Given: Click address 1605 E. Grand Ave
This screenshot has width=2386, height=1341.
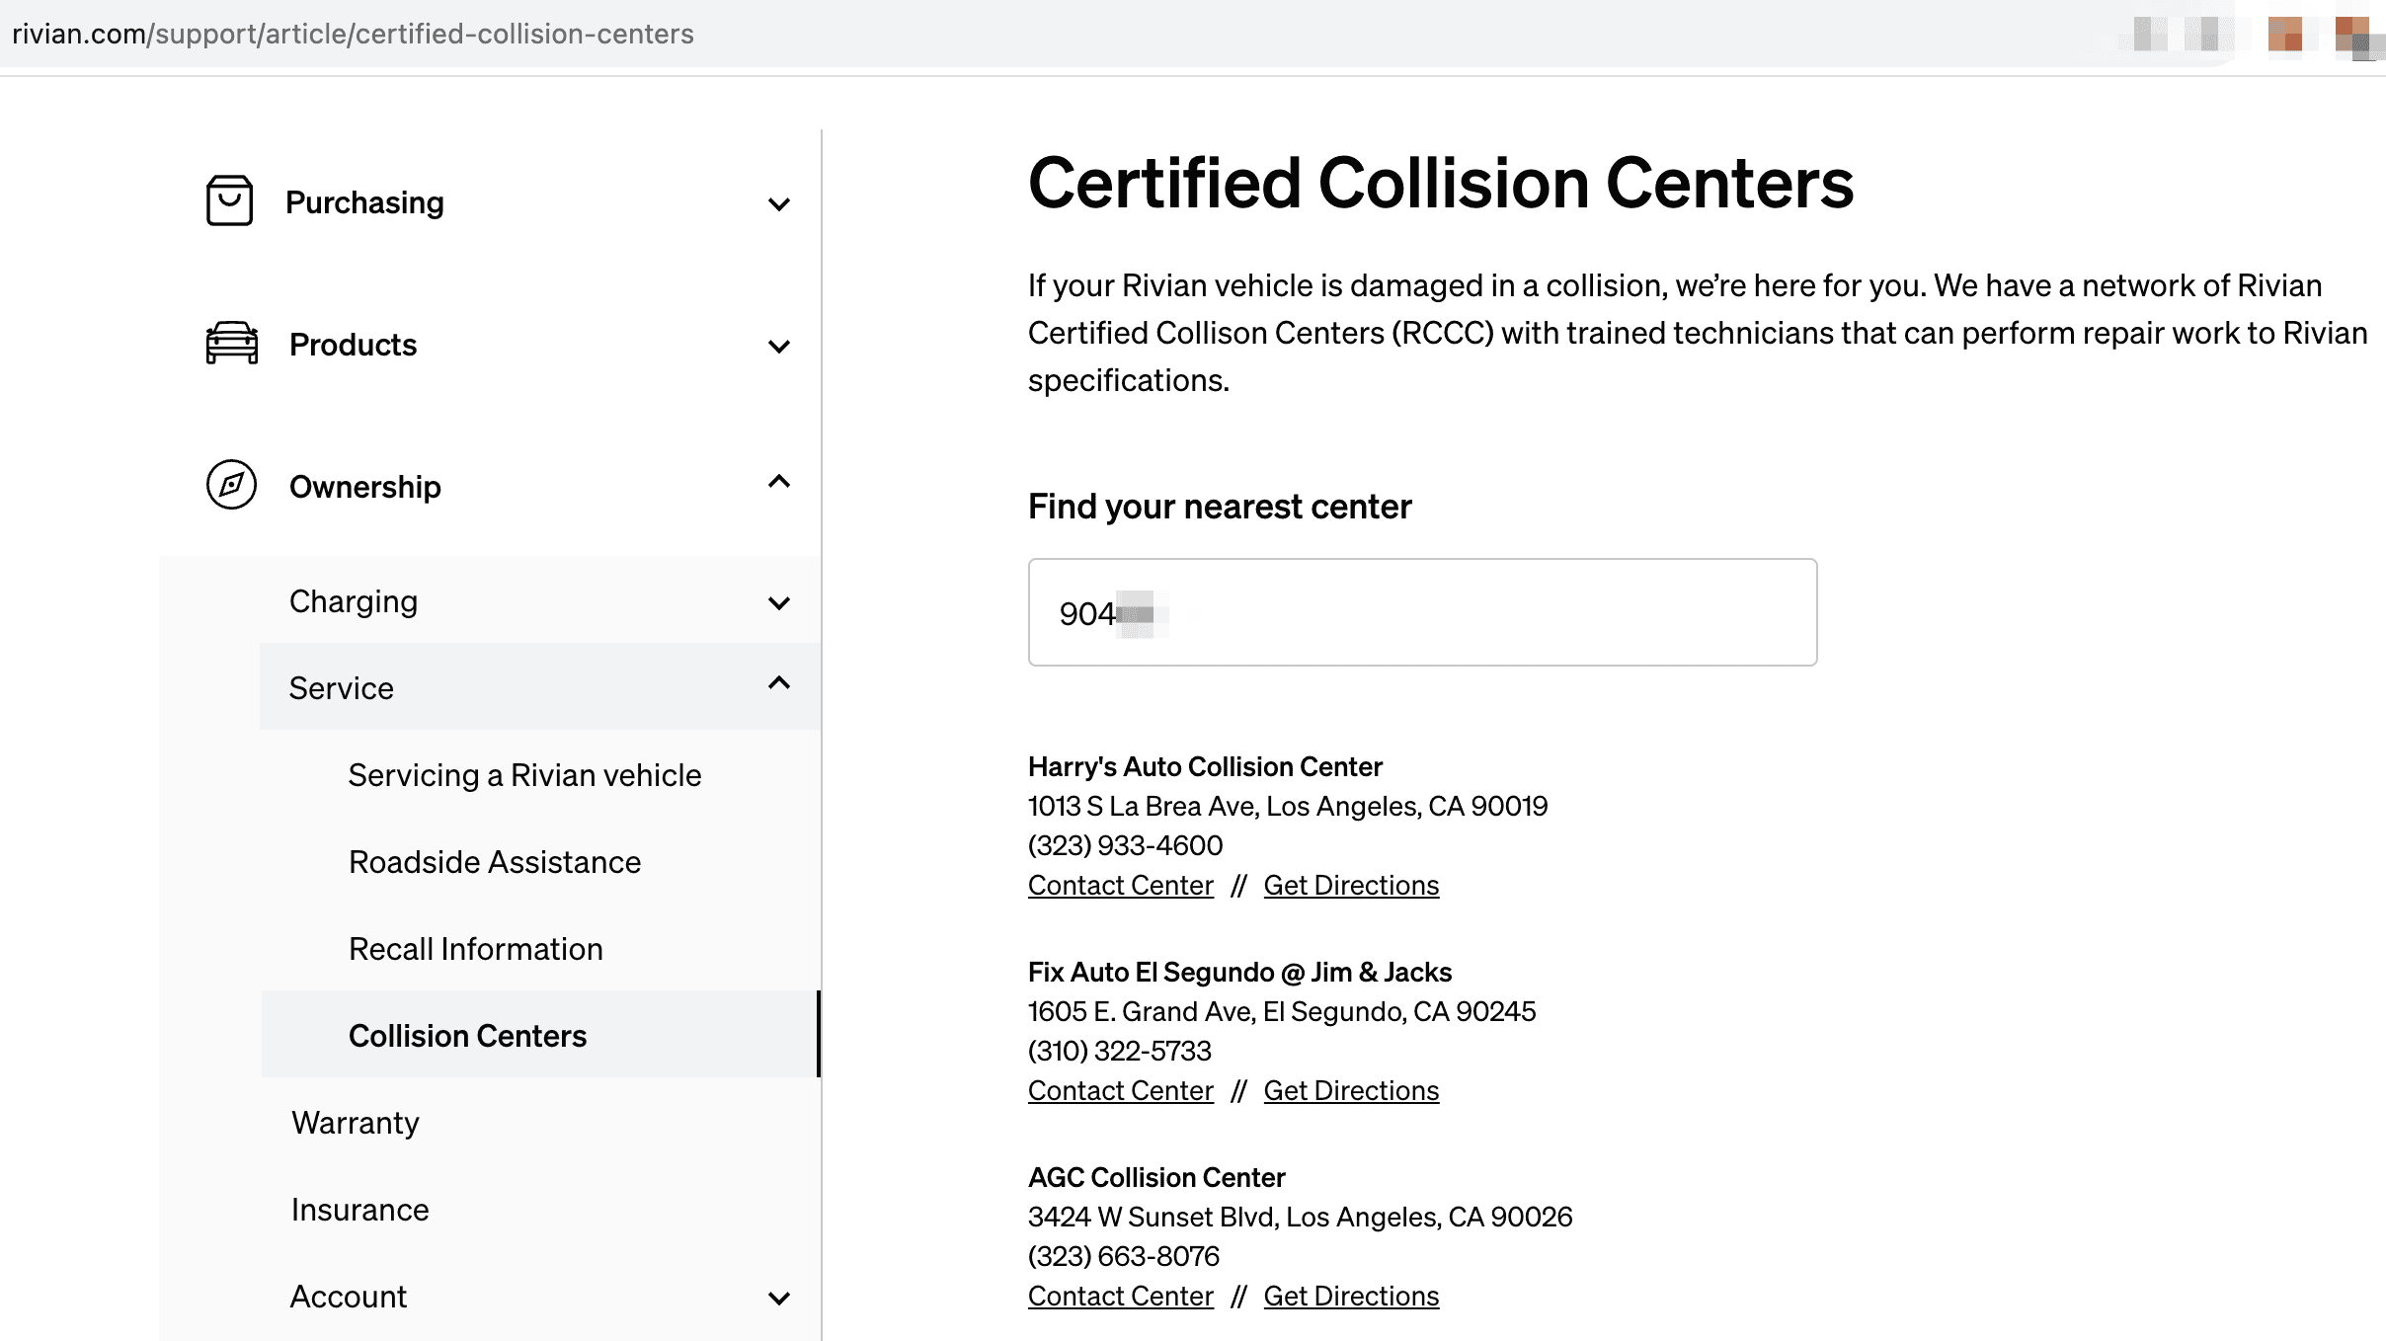Looking at the screenshot, I should click(x=1282, y=1011).
